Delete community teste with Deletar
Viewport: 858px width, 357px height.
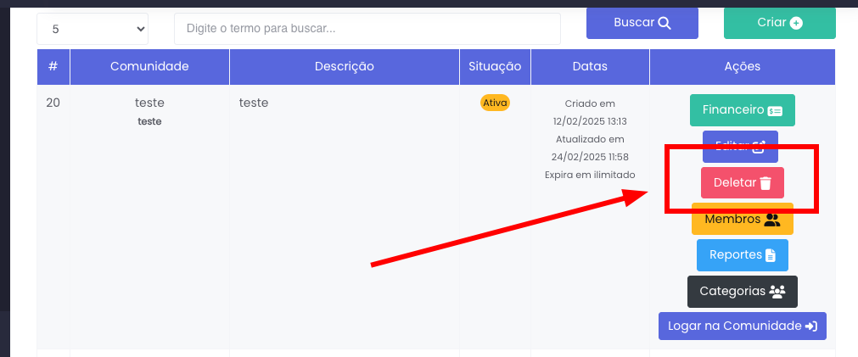coord(742,182)
